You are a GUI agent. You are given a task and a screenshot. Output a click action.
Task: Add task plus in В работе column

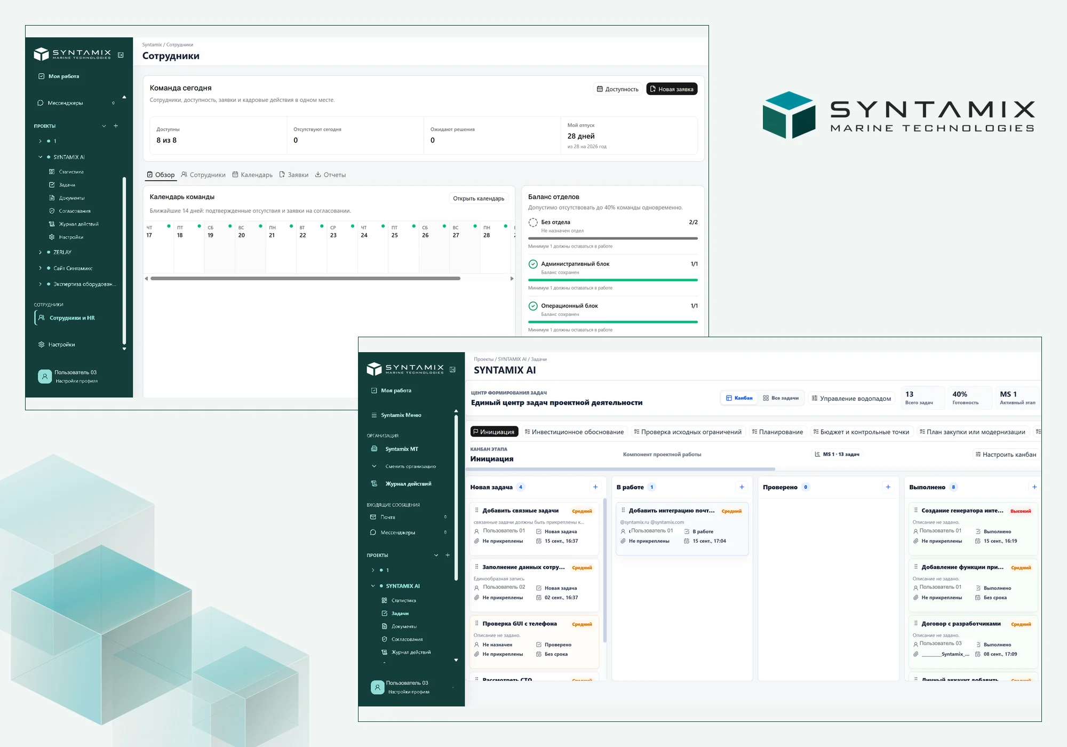click(742, 487)
